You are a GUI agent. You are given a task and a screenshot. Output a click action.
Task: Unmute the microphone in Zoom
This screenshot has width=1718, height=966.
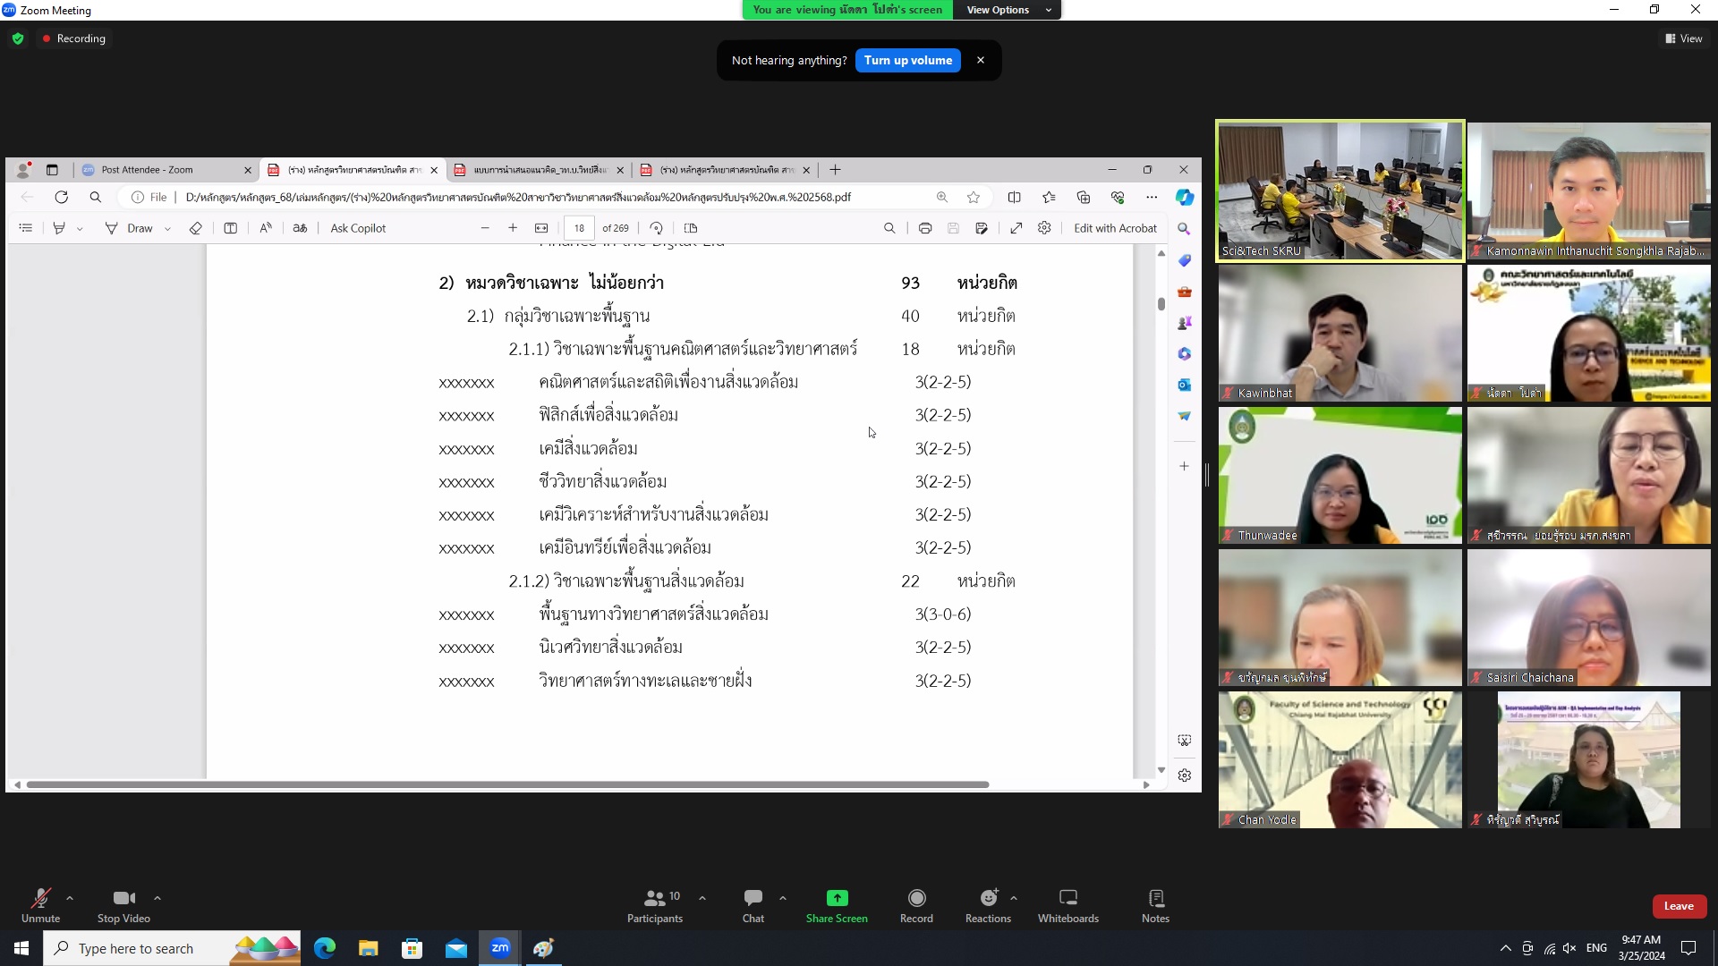pos(41,905)
